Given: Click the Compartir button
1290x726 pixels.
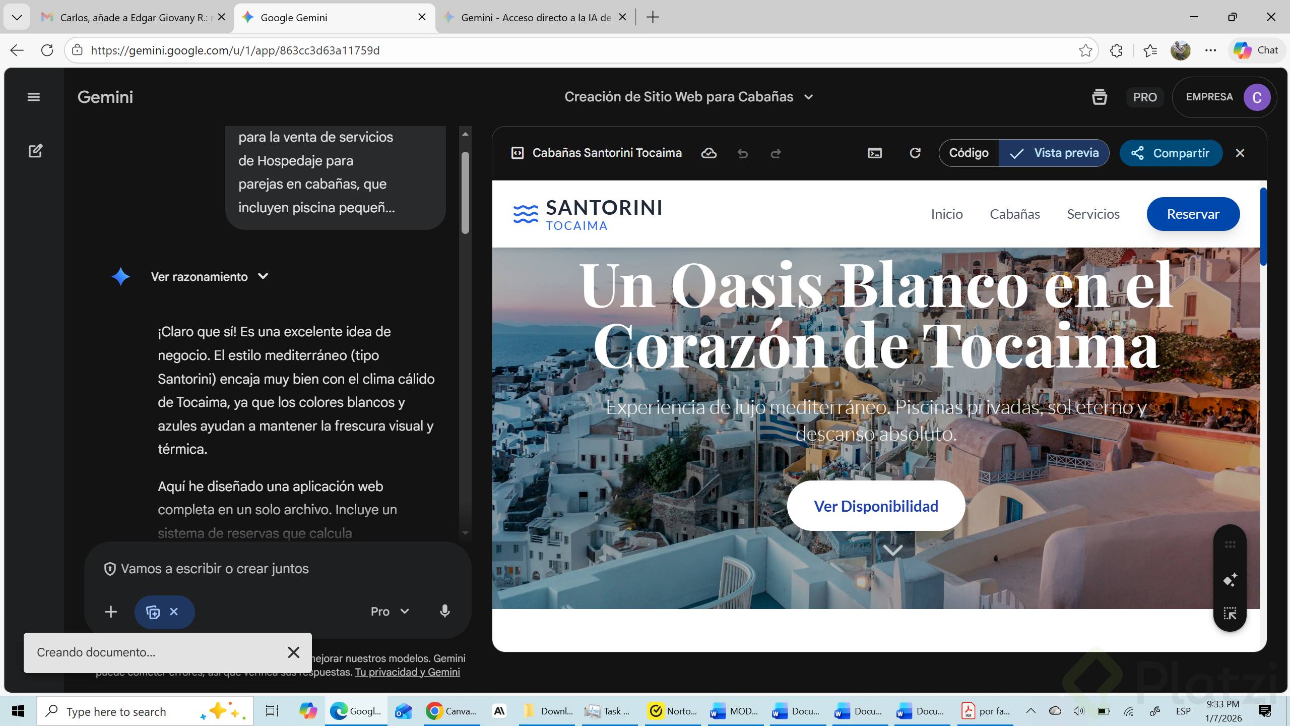Looking at the screenshot, I should pos(1170,153).
